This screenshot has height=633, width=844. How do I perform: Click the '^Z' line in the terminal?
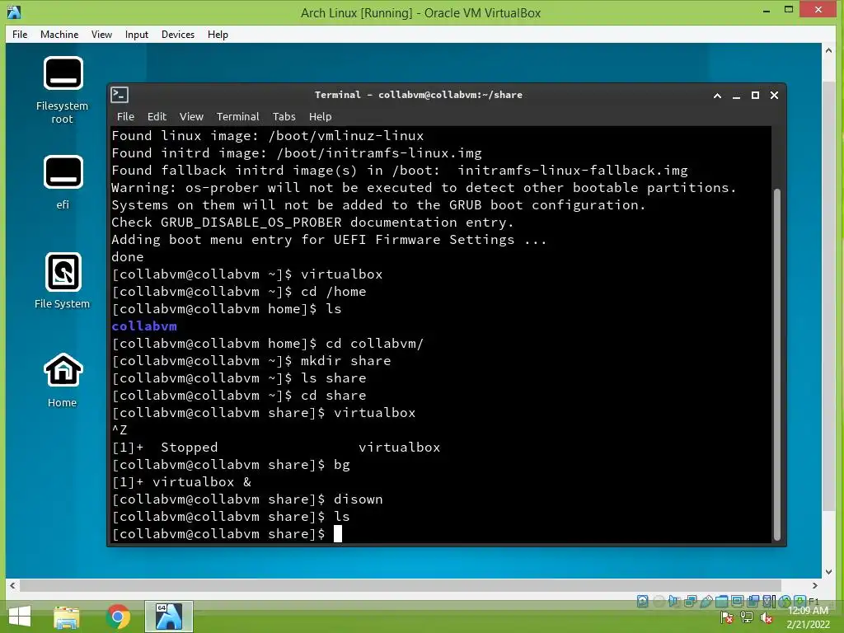(x=120, y=429)
